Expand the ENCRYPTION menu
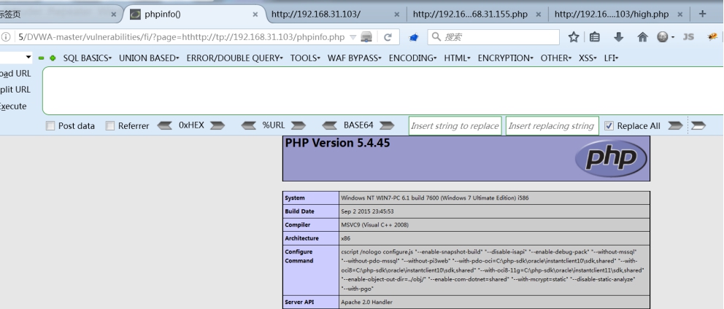Screen dimensions: 724x309 click(x=506, y=58)
